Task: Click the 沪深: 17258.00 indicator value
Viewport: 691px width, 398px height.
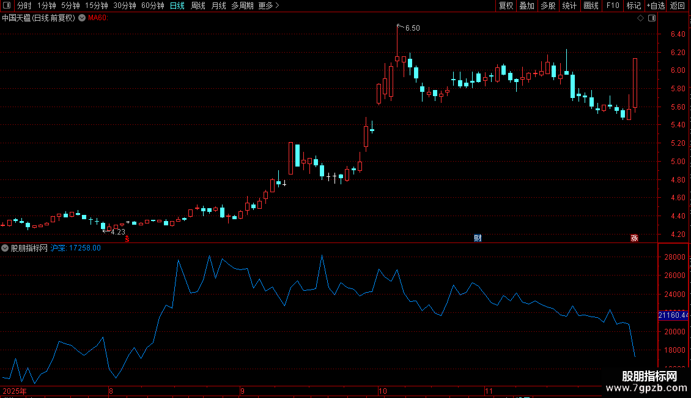Action: point(76,248)
